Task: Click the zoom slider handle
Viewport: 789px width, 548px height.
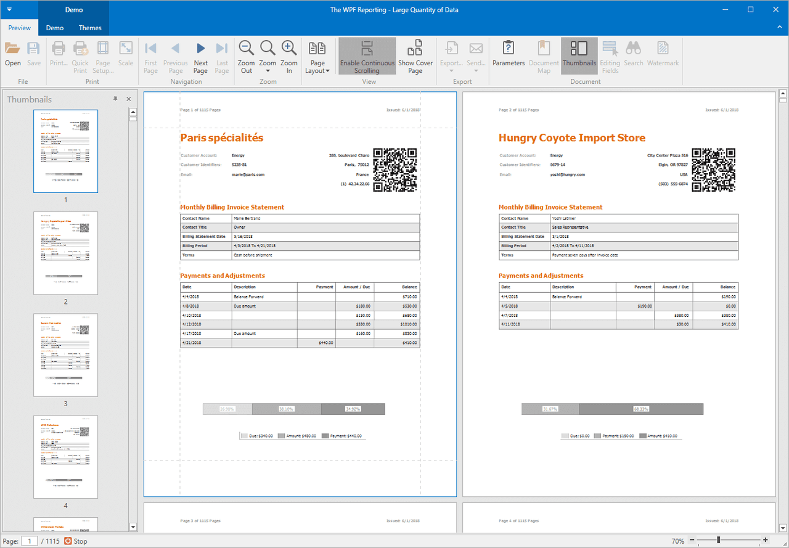Action: (718, 541)
